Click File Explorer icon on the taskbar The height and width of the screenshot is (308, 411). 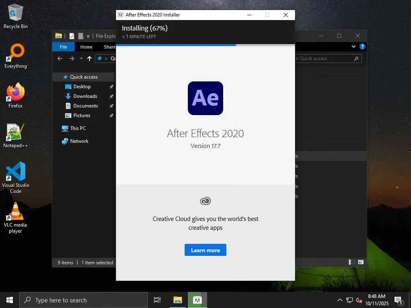click(x=177, y=300)
